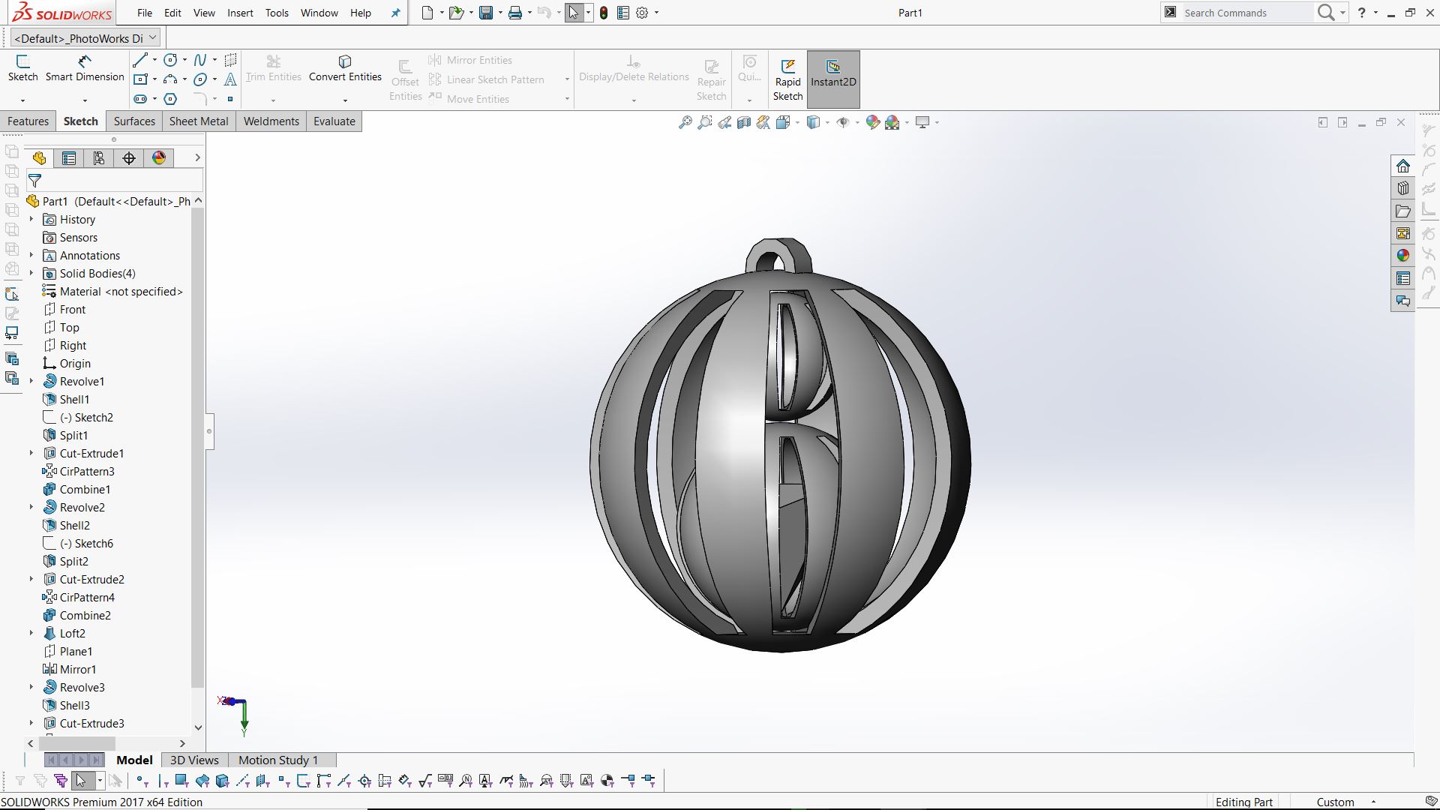Click the Search Commands field
1440x810 pixels.
(1245, 13)
